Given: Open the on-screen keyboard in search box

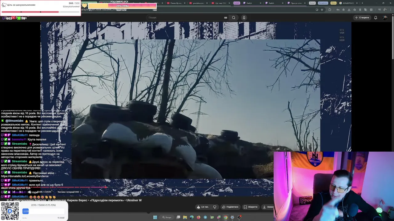Looking at the screenshot, I should pyautogui.click(x=226, y=17).
